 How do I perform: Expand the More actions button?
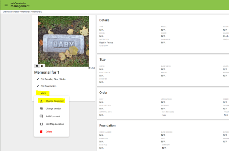[x=42, y=93]
